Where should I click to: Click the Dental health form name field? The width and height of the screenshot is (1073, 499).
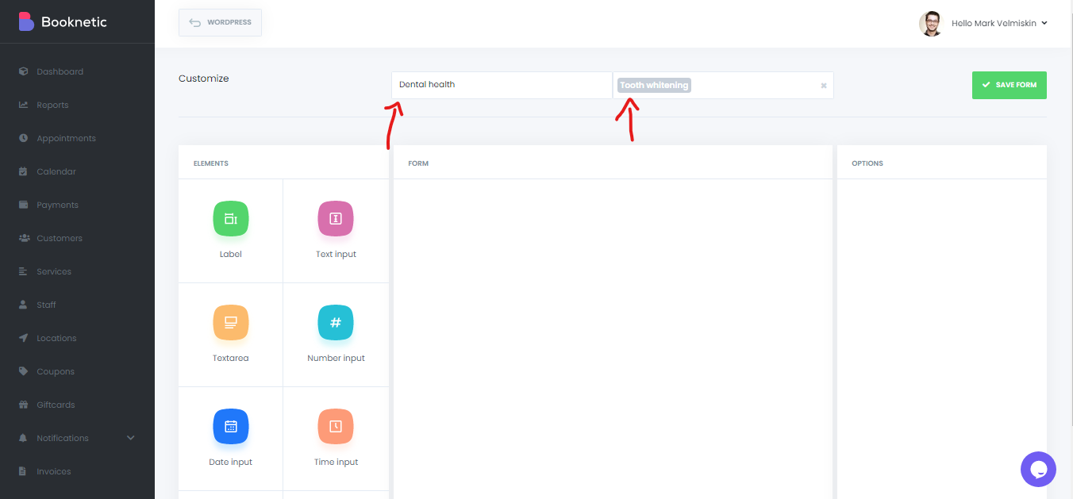(x=502, y=85)
